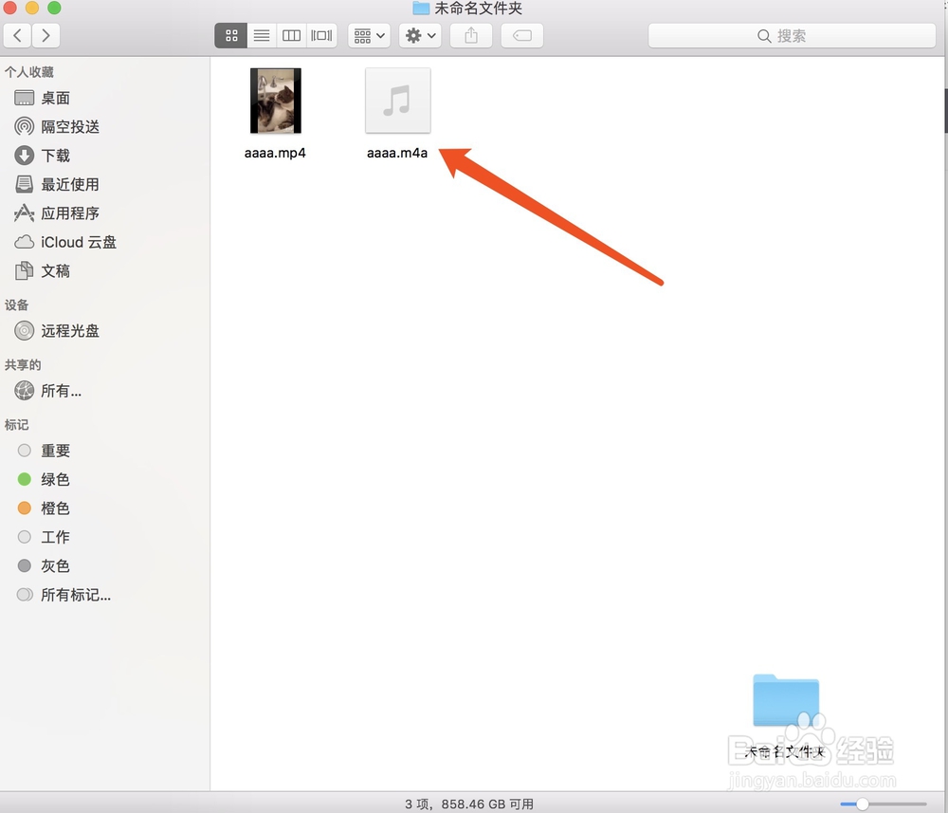Image resolution: width=948 pixels, height=813 pixels.
Task: Open 下载 from the sidebar
Action: tap(50, 155)
